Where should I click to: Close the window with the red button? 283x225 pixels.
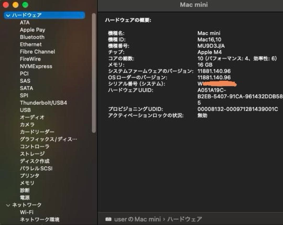[6, 5]
